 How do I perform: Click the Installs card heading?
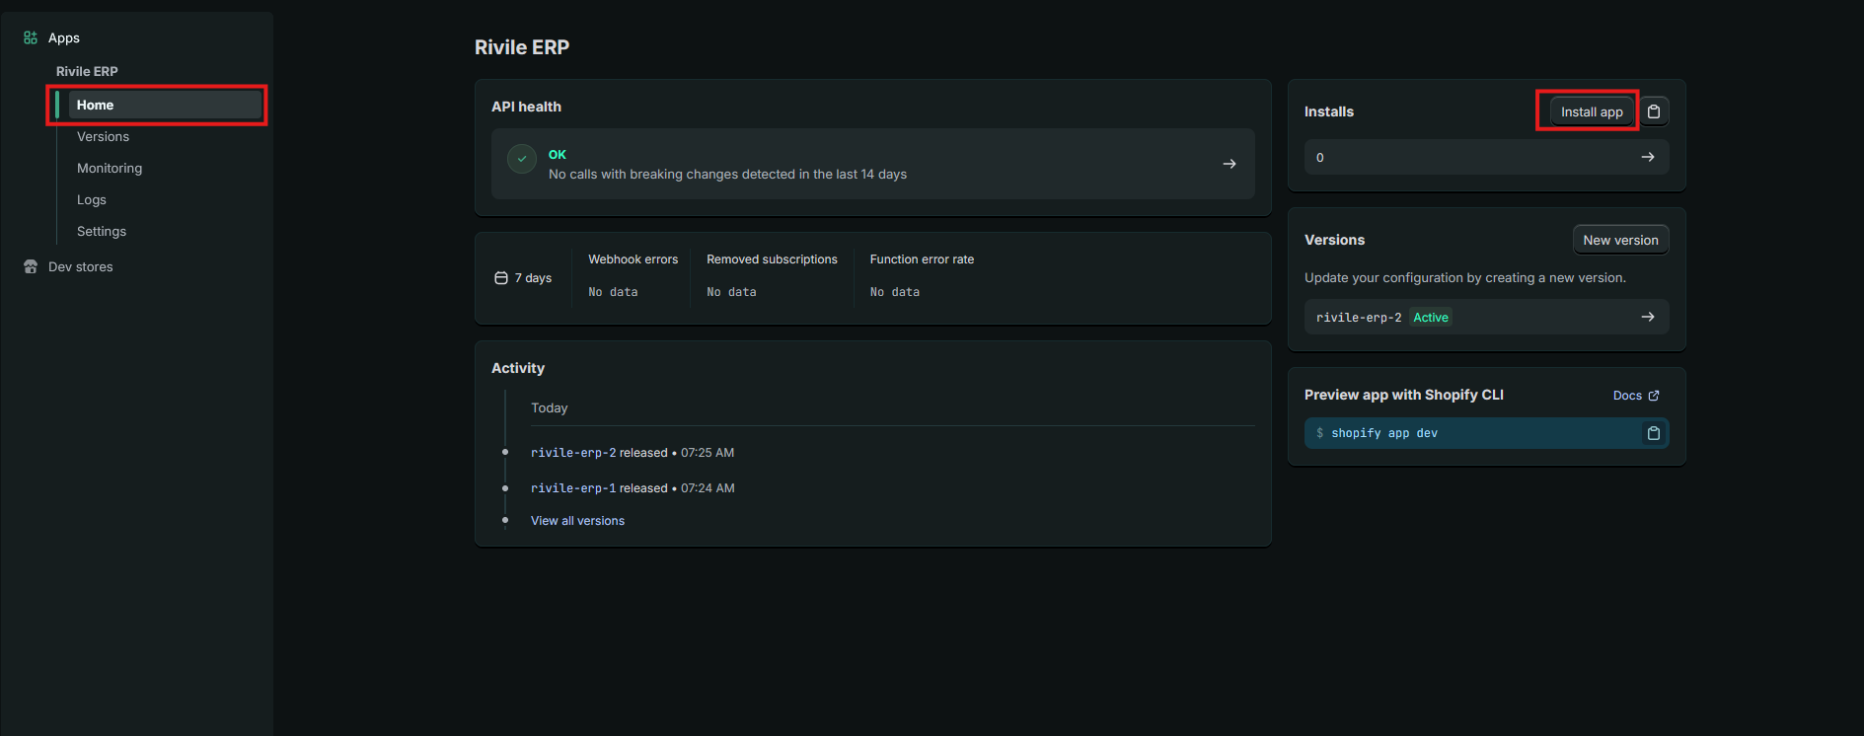[x=1329, y=111]
